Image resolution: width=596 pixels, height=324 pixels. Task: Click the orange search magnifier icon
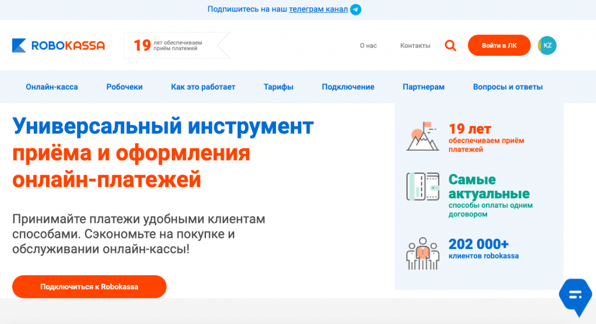click(x=450, y=45)
